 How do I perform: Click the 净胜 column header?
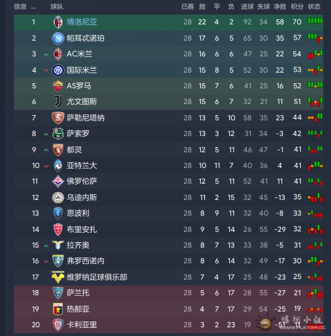click(x=280, y=6)
